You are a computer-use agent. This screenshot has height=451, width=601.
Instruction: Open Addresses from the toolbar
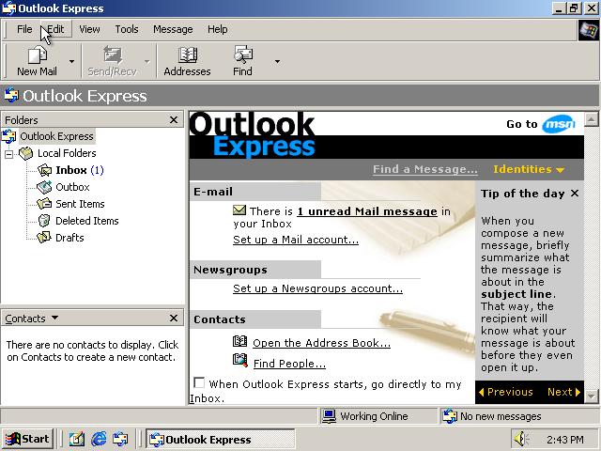[188, 60]
